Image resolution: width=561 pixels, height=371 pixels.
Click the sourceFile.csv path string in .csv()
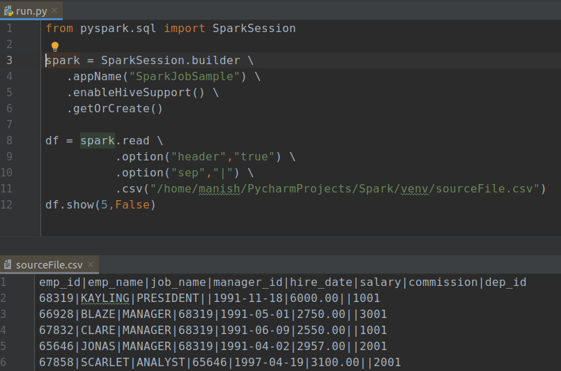[344, 189]
